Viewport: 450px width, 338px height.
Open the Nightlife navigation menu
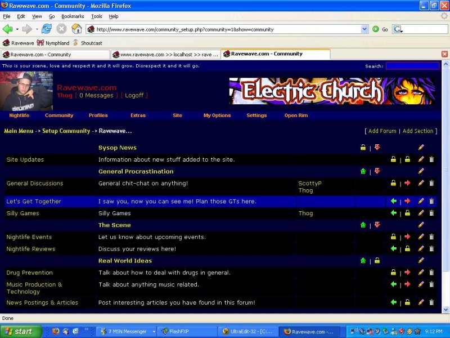19,115
